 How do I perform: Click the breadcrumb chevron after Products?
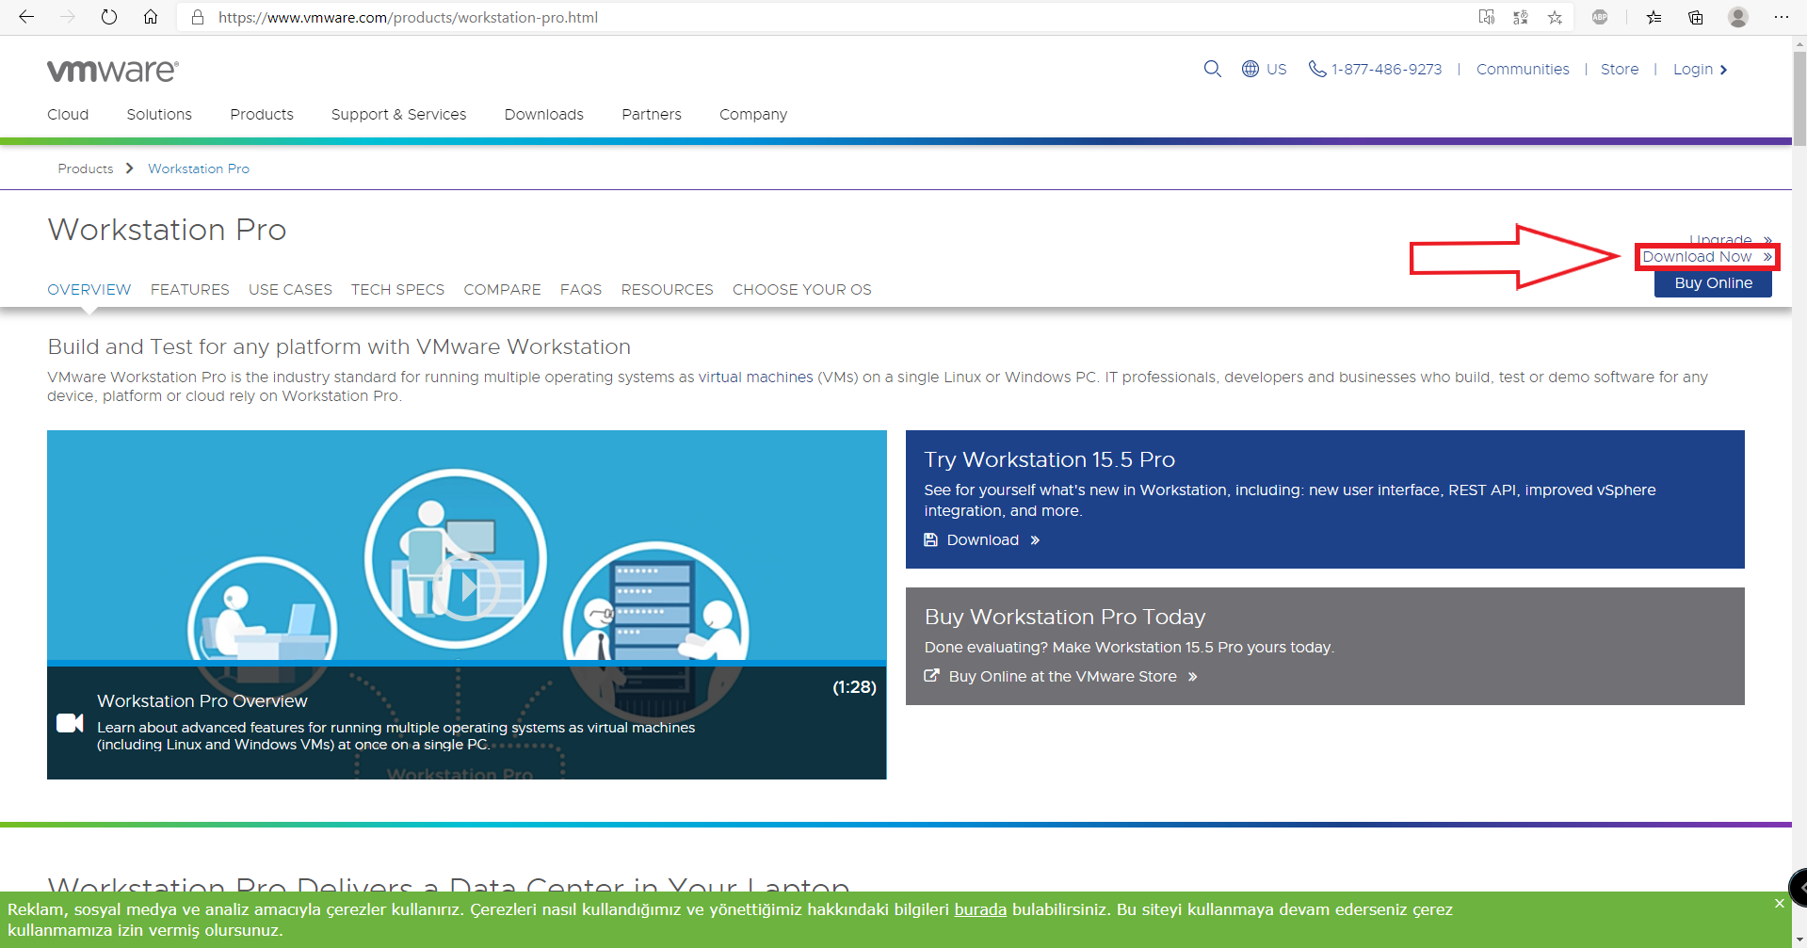[130, 169]
